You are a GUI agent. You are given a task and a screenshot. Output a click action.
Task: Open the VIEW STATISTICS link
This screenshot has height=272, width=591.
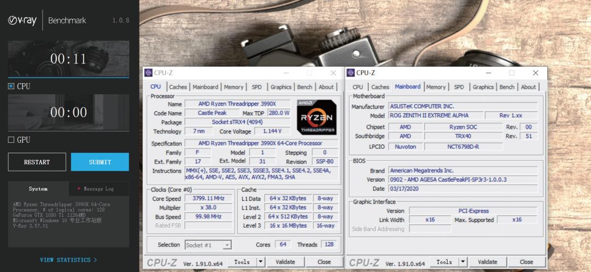tap(68, 260)
